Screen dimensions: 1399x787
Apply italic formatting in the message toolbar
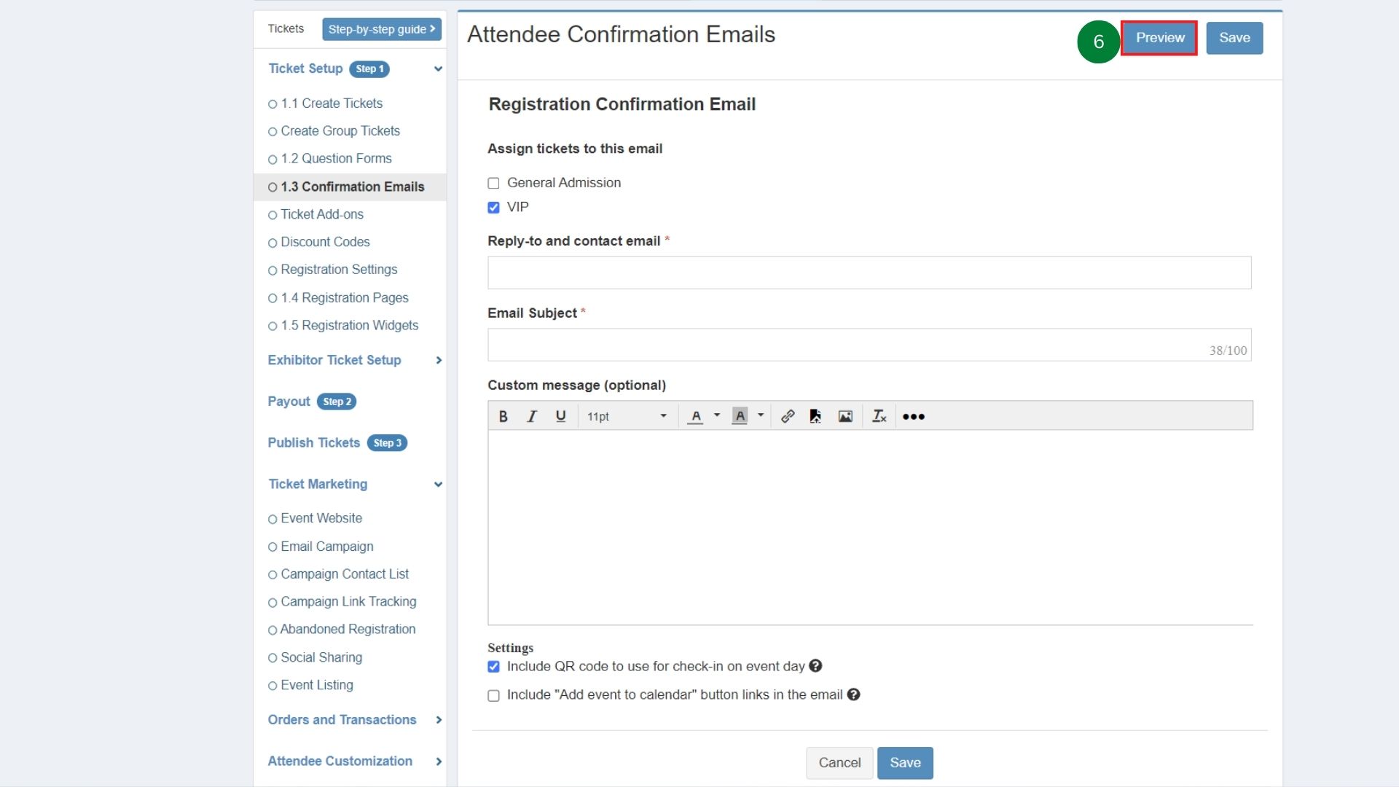point(531,416)
